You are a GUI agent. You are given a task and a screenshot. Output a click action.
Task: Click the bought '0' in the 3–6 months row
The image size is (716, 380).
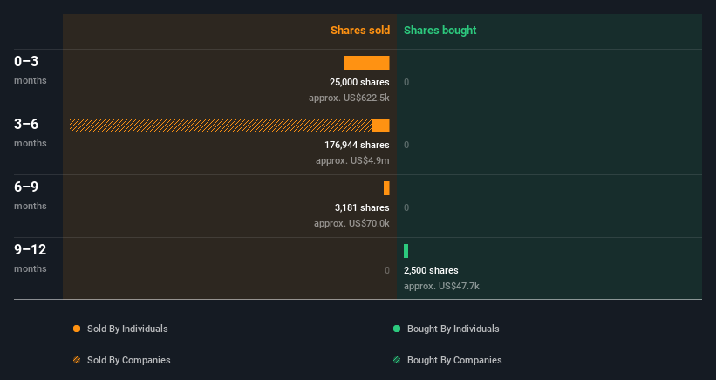pos(406,145)
